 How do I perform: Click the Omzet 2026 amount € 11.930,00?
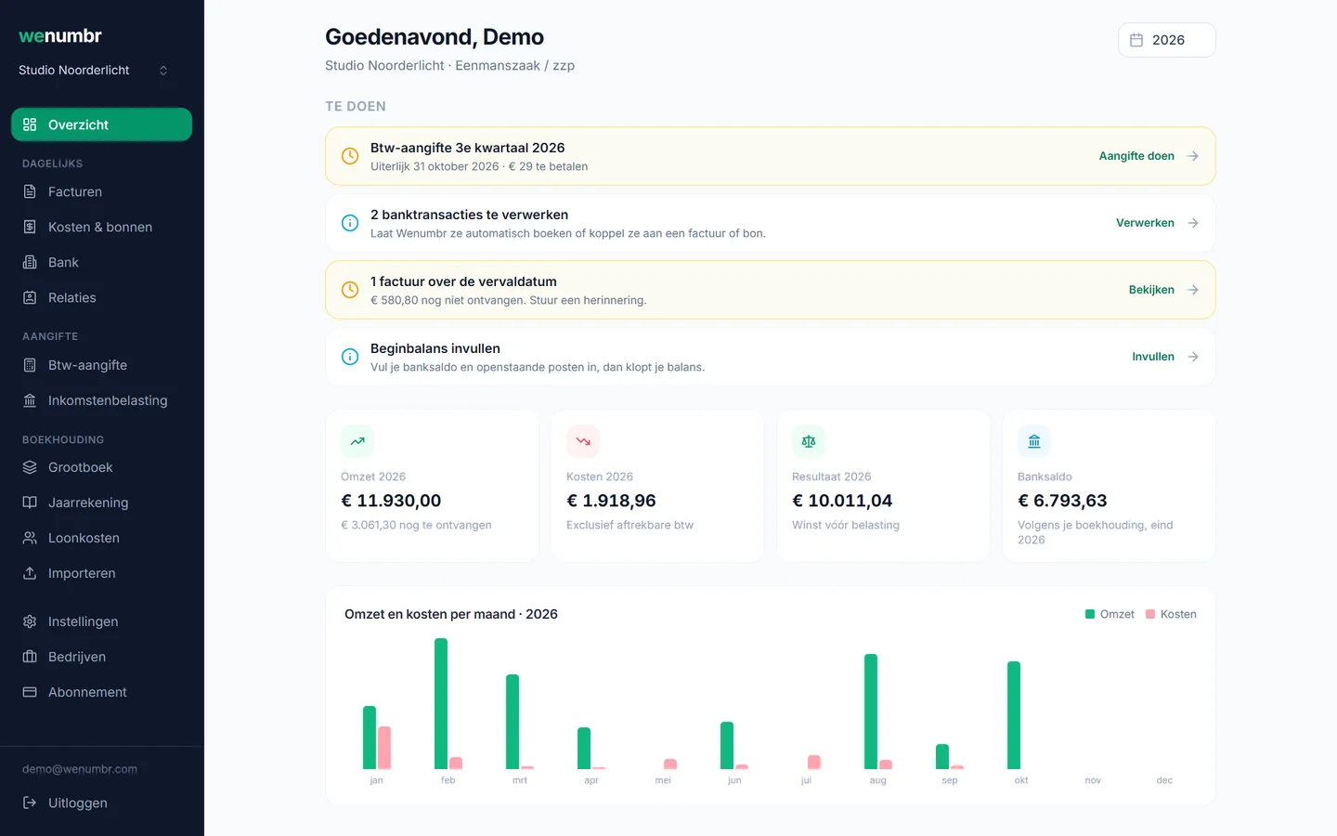pyautogui.click(x=391, y=501)
